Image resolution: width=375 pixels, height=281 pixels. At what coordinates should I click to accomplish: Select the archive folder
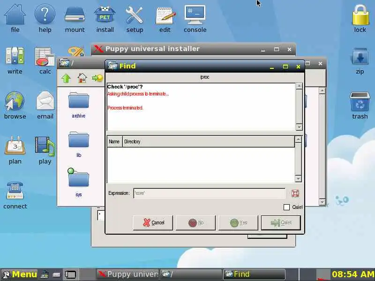click(x=79, y=105)
